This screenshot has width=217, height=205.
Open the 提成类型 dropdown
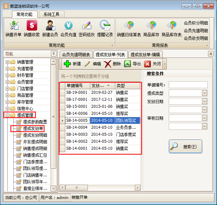[204, 93]
